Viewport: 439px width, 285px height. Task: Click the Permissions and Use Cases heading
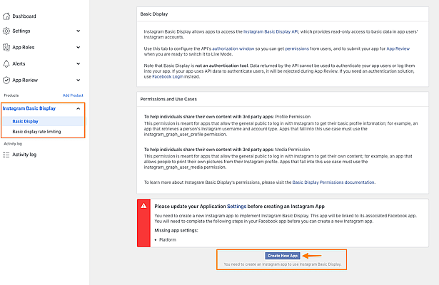(168, 99)
